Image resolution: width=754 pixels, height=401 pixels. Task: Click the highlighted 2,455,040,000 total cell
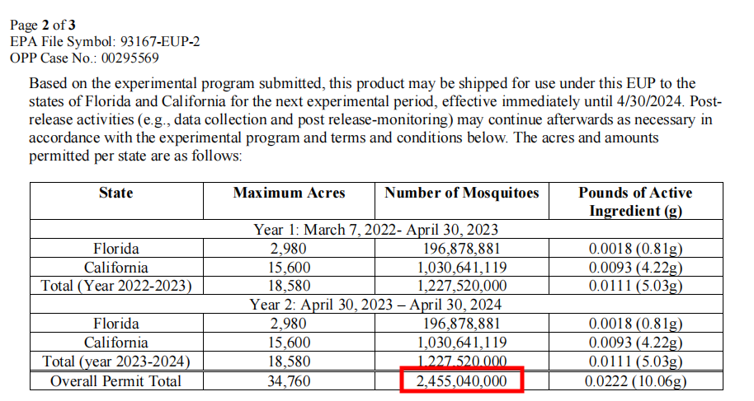(461, 381)
